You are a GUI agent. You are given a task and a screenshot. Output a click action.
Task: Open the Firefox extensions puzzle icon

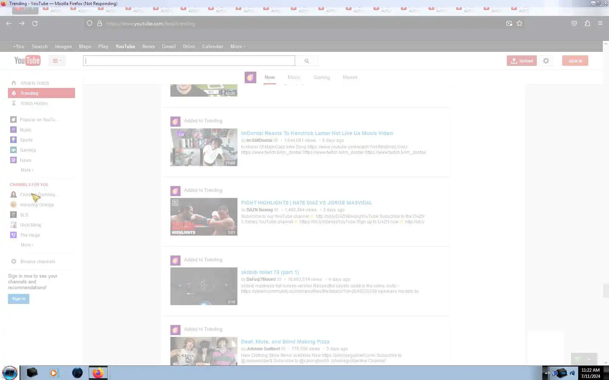click(x=587, y=24)
